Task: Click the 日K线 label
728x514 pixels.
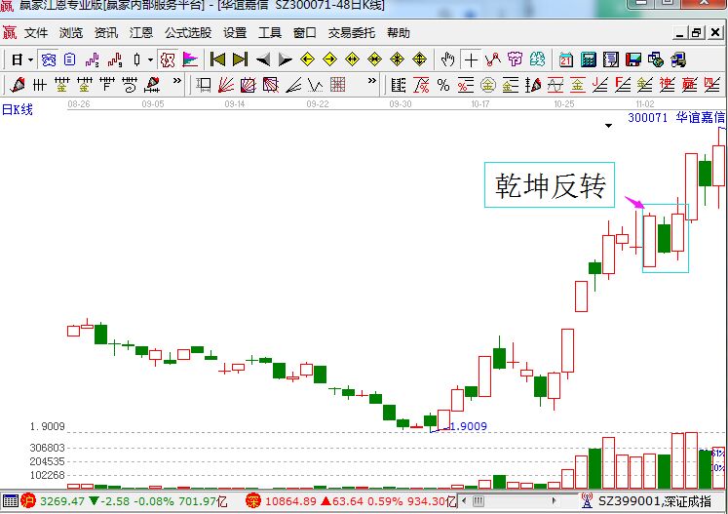Action: 18,109
